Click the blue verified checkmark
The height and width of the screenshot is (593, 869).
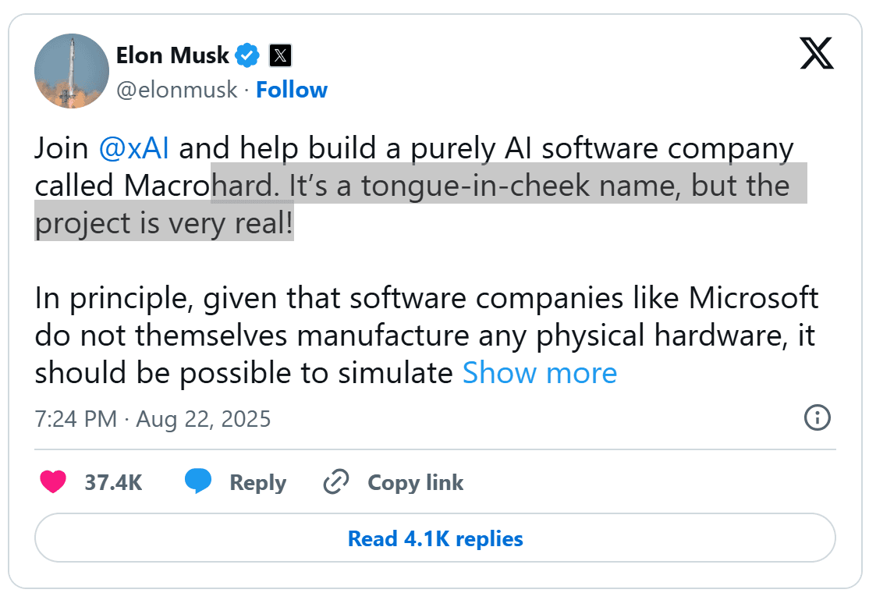(x=247, y=55)
